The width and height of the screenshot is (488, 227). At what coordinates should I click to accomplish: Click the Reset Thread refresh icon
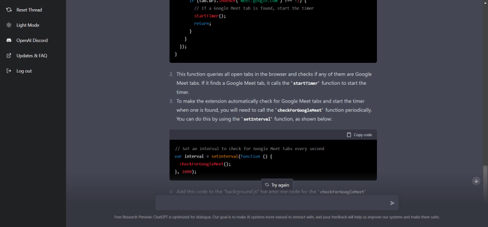coord(9,10)
